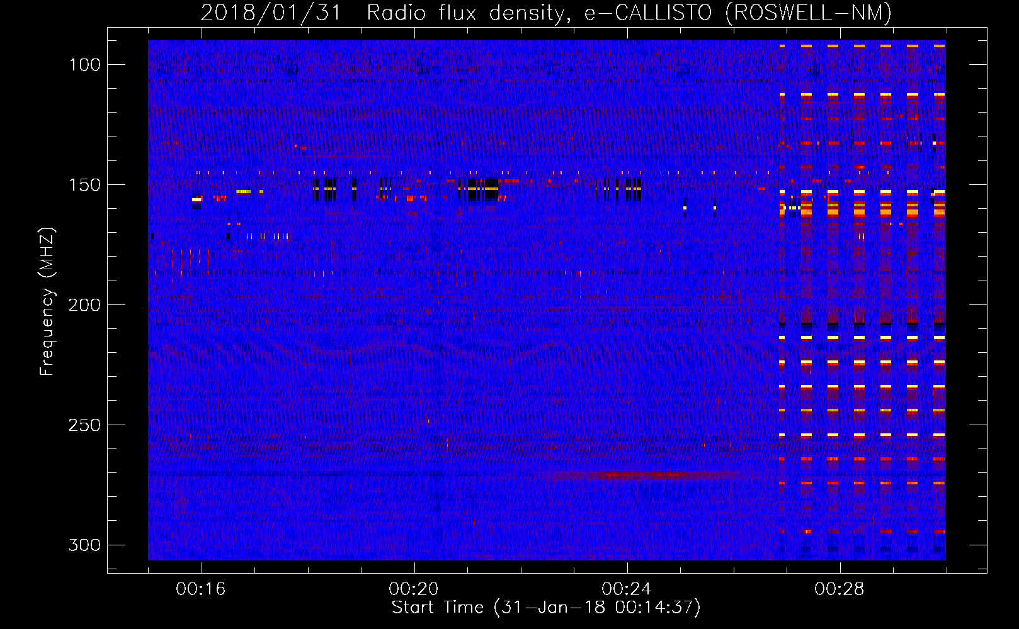Click the 150 frequency tick label
Viewport: 1019px width, 629px height.
(x=84, y=185)
